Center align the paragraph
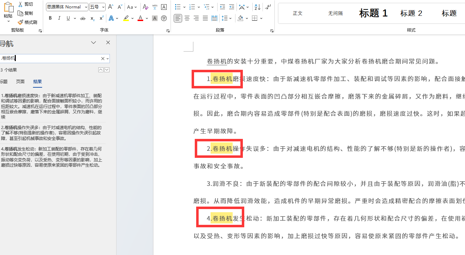This screenshot has height=255, width=465. pyautogui.click(x=187, y=18)
